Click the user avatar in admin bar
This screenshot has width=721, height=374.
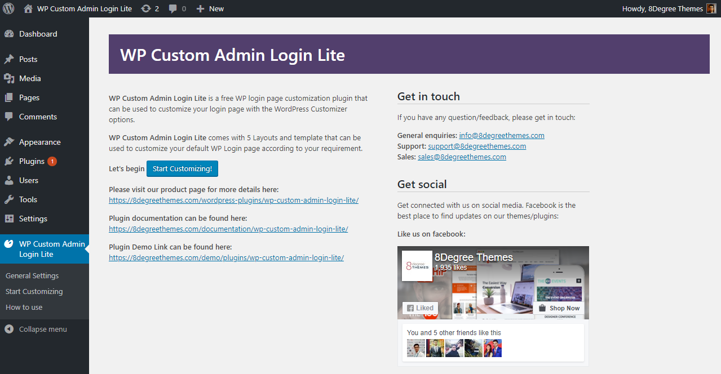tap(711, 8)
